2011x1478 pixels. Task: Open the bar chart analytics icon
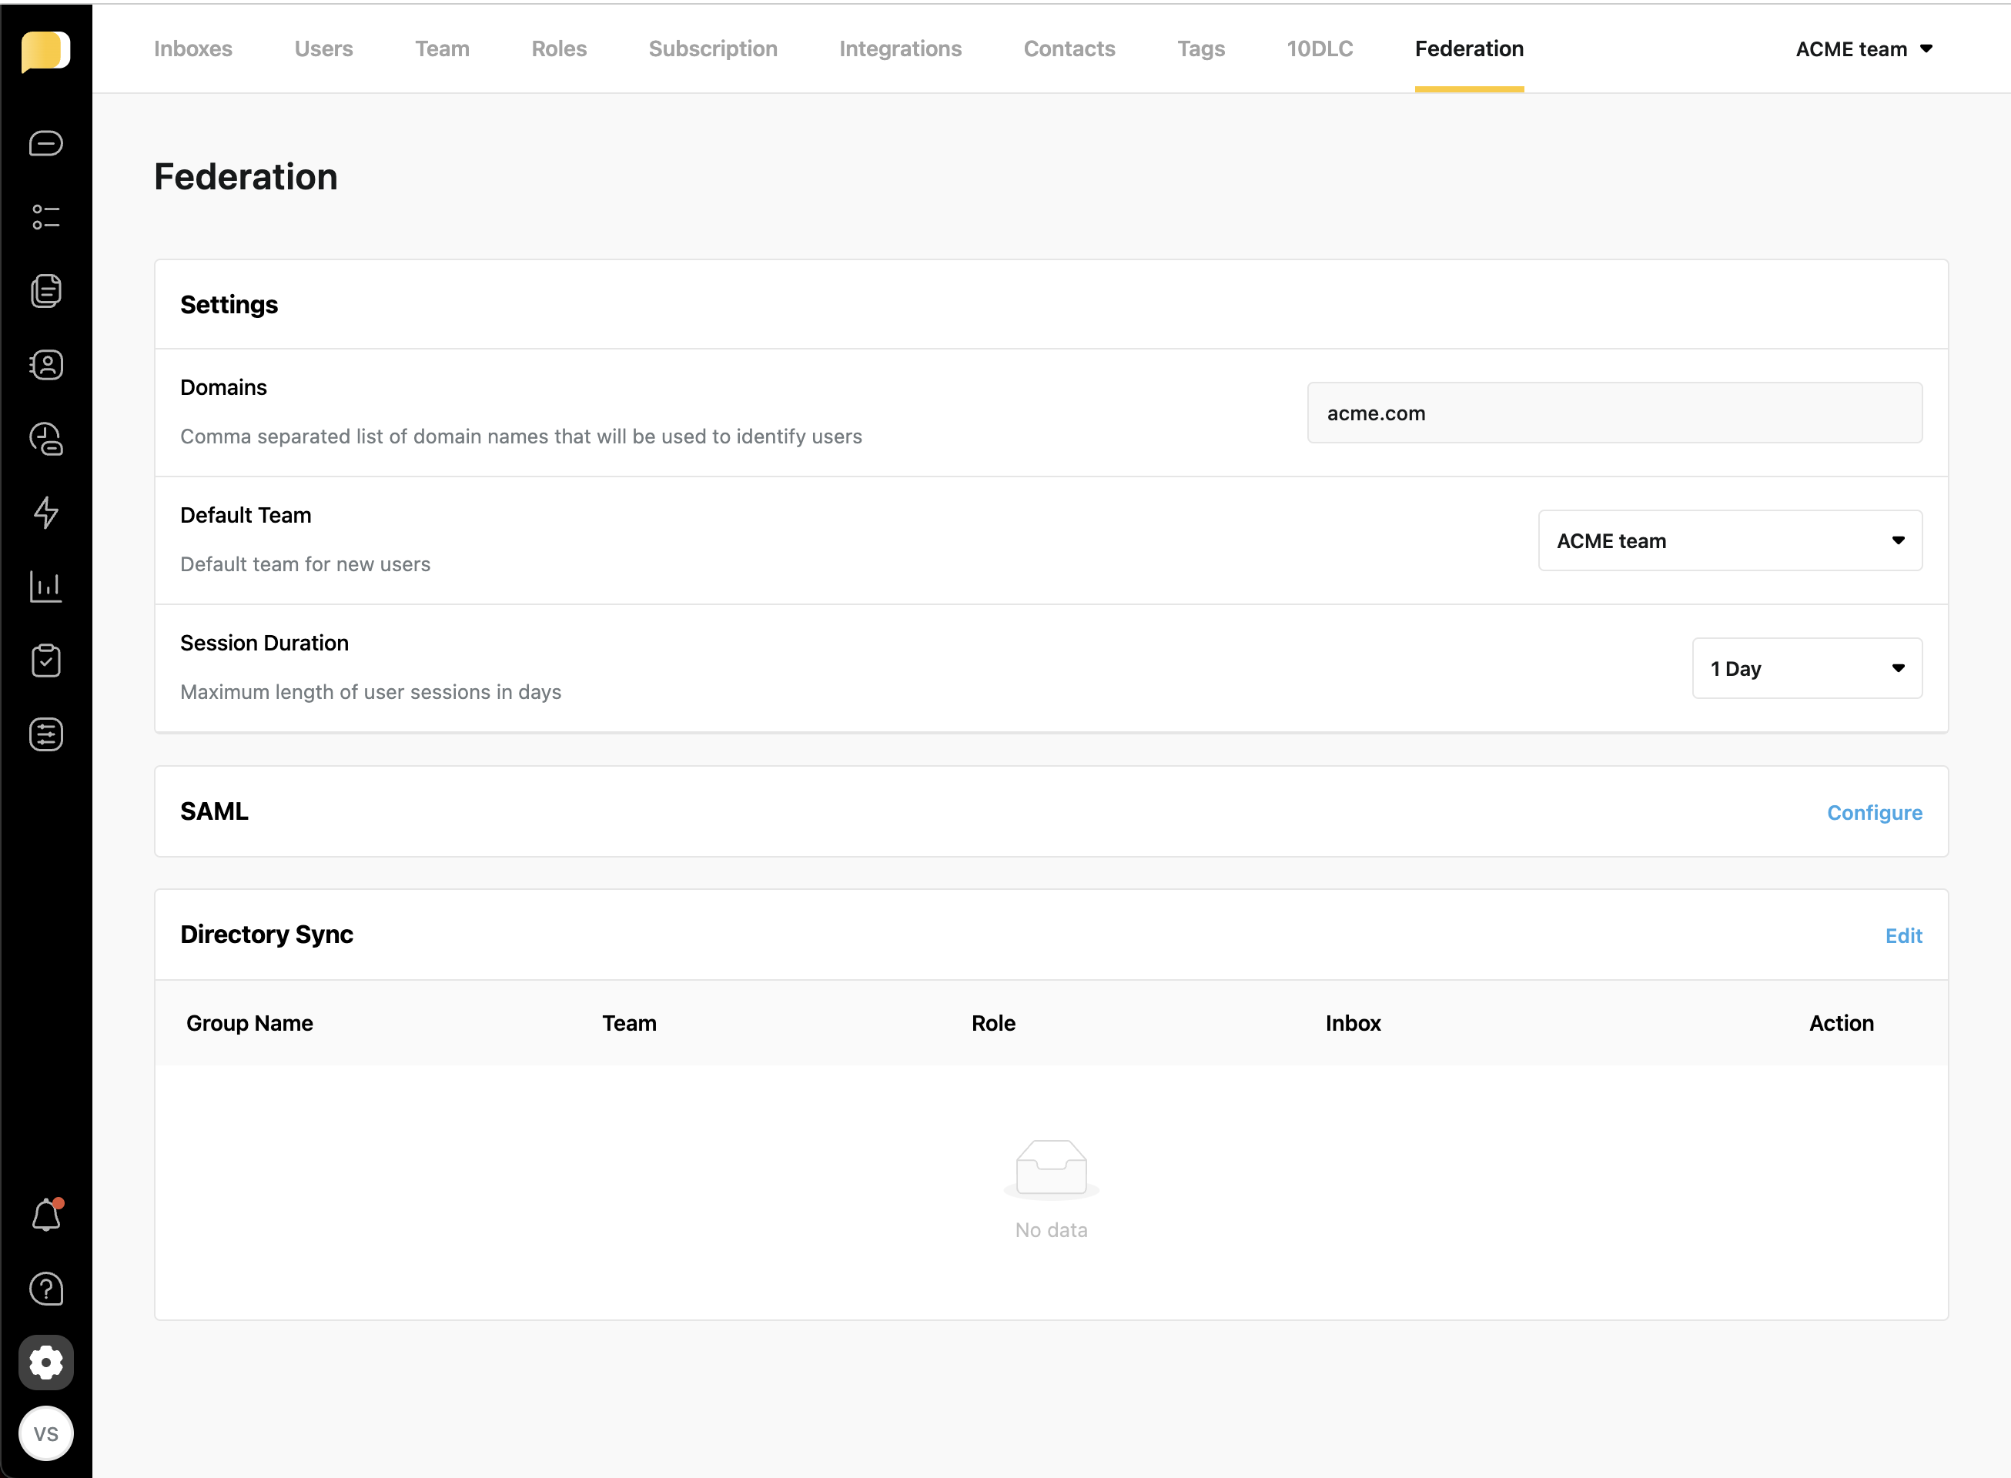pos(45,587)
